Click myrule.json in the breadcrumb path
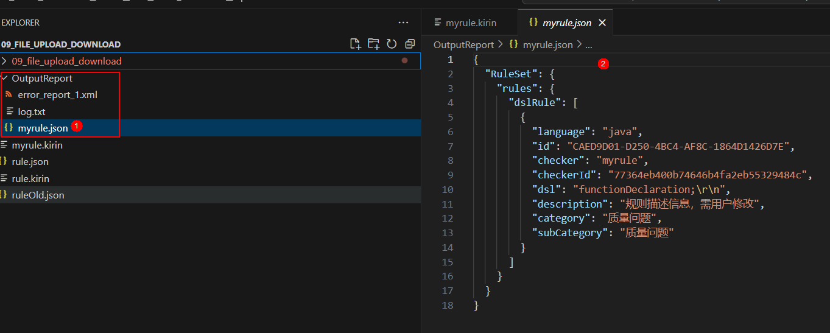Screen dimensions: 830x333 (x=547, y=44)
